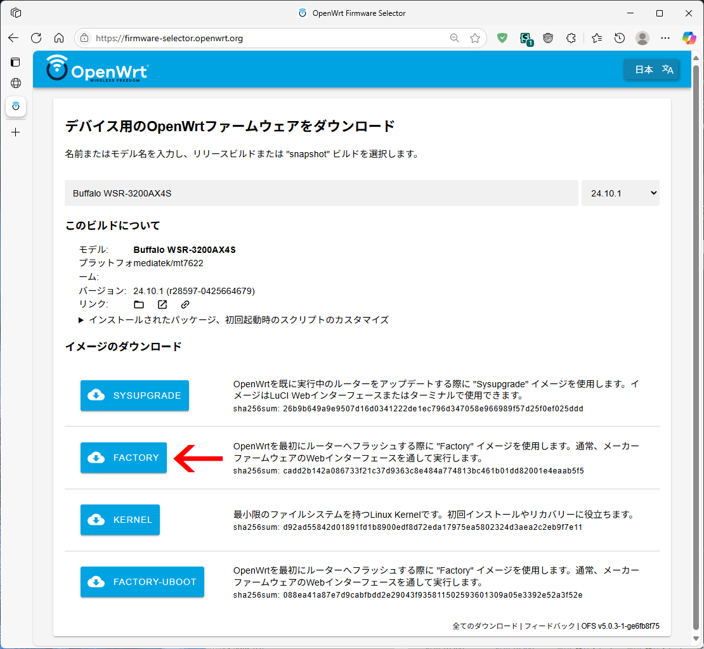This screenshot has height=649, width=704.
Task: Click the scrollbar up arrow
Action: tap(696, 58)
